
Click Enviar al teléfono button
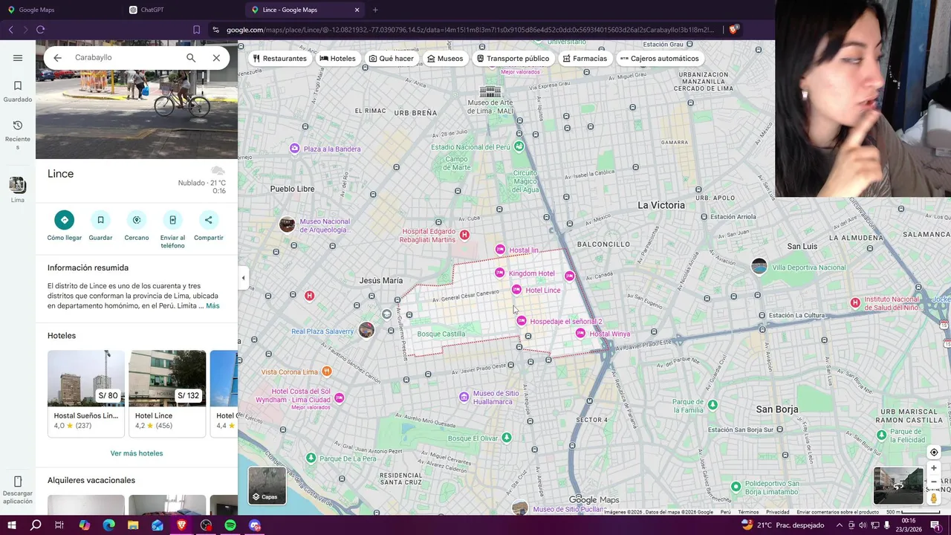click(x=172, y=230)
